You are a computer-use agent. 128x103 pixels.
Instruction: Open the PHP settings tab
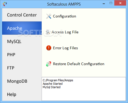pos(22,55)
